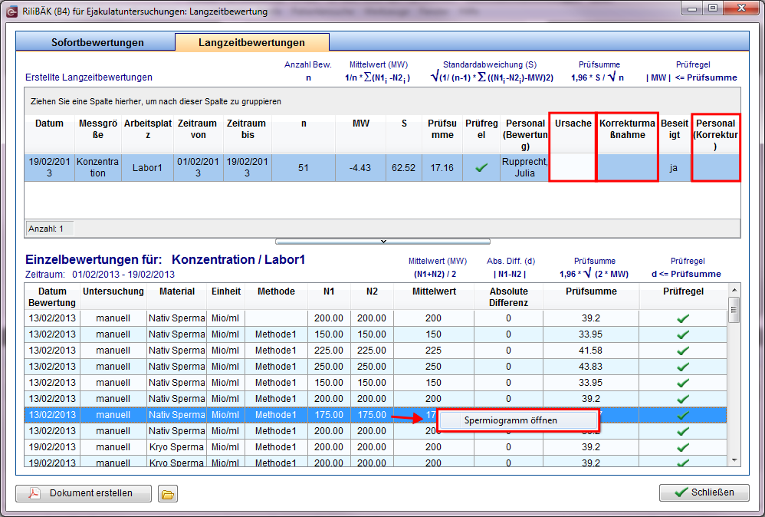Open the folder icon next to Dokument erstellen
Screen dimensions: 765x517
pyautogui.click(x=167, y=493)
